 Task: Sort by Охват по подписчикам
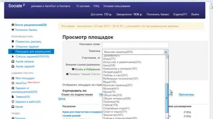(77, 95)
